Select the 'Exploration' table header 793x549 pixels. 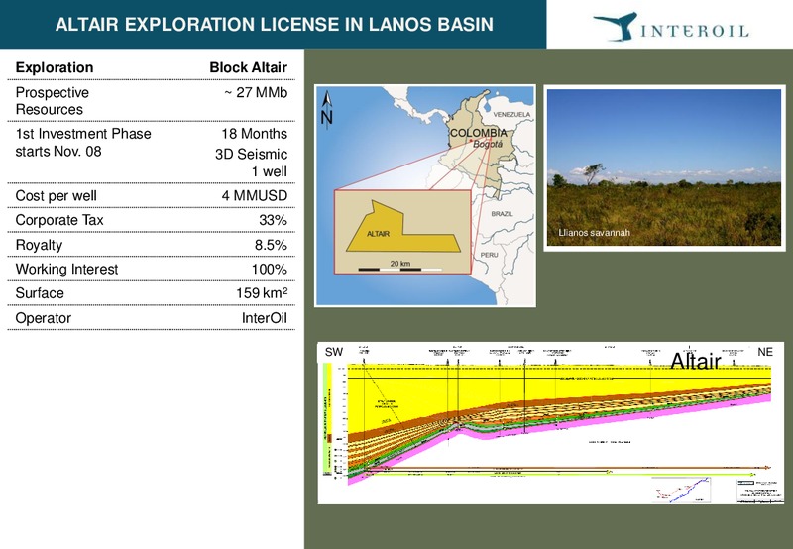(x=55, y=67)
